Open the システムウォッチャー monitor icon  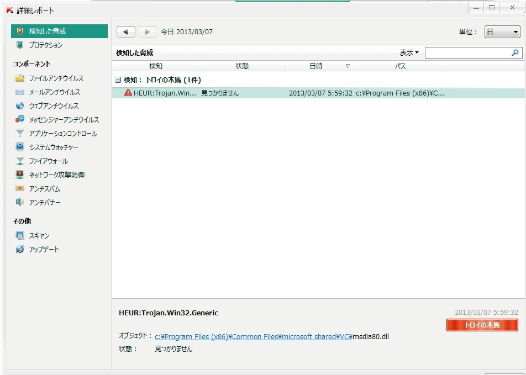pyautogui.click(x=20, y=147)
